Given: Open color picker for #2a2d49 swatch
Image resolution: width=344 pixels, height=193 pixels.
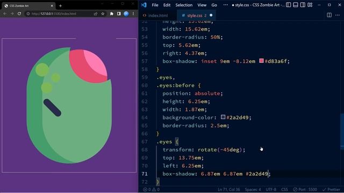Looking at the screenshot, I should pos(223,117).
